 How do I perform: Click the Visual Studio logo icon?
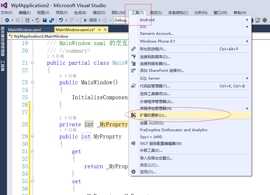pos(4,5)
